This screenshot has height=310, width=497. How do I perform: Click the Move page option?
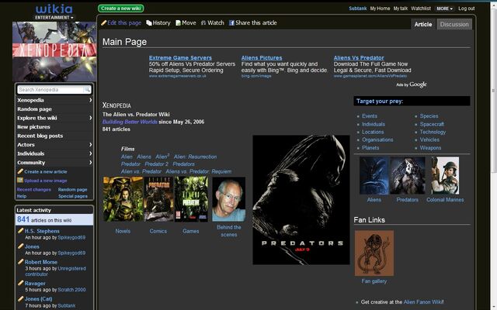tap(186, 22)
